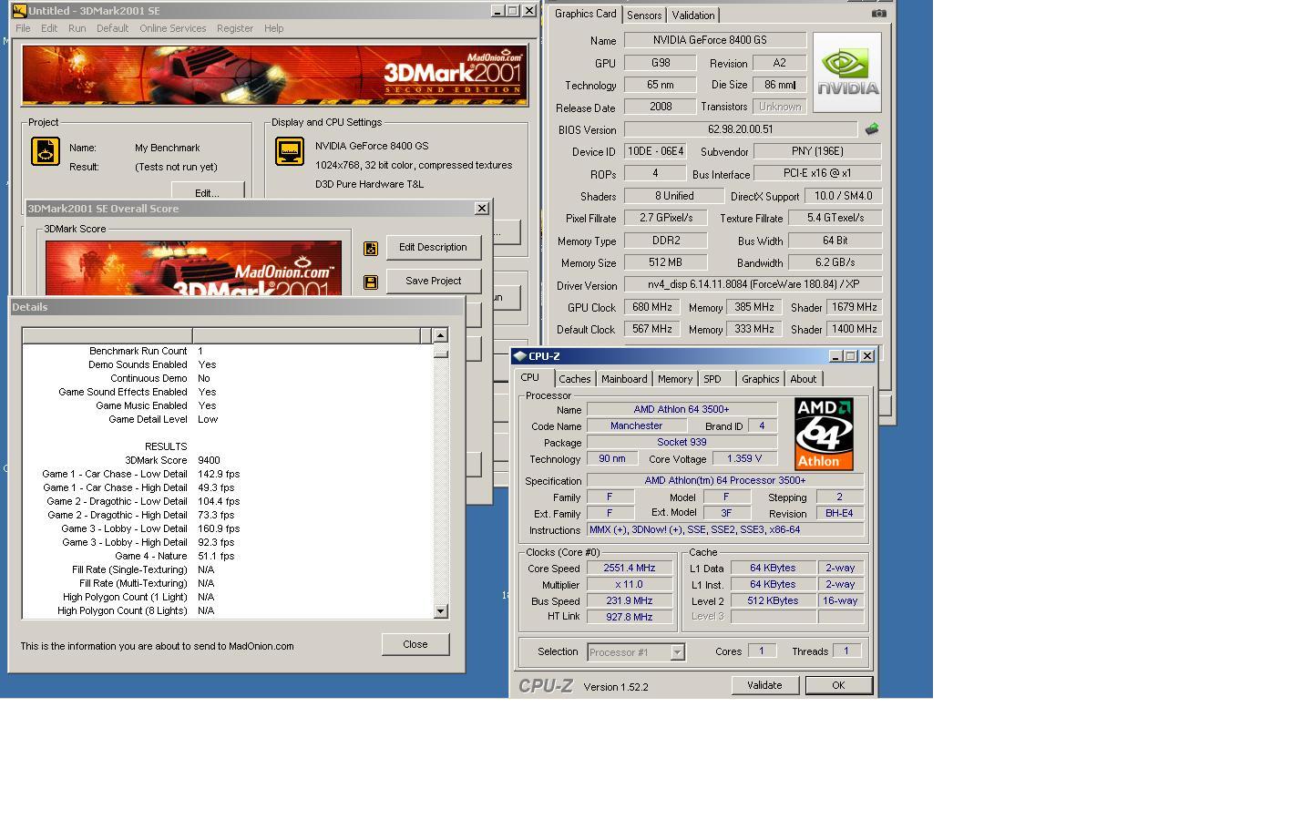Image resolution: width=1312 pixels, height=820 pixels.
Task: Minimize the CPU-Z window
Action: pyautogui.click(x=835, y=356)
